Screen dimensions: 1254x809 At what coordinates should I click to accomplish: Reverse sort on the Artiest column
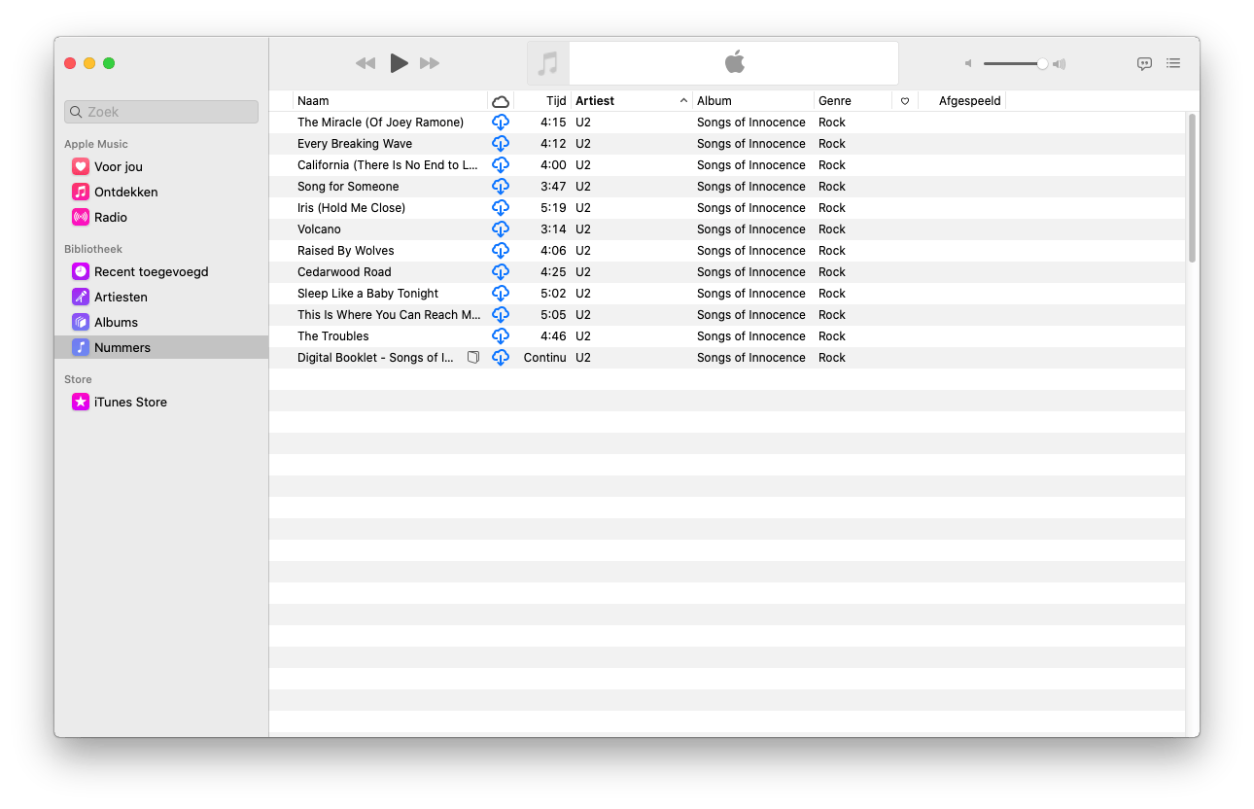(632, 101)
